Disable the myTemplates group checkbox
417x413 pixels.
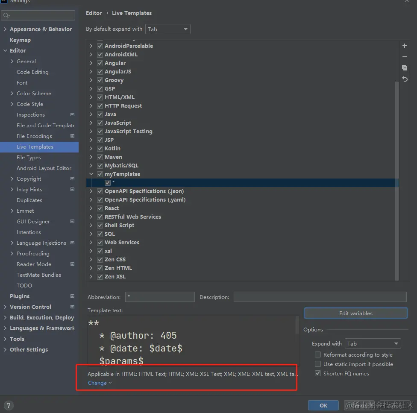100,174
